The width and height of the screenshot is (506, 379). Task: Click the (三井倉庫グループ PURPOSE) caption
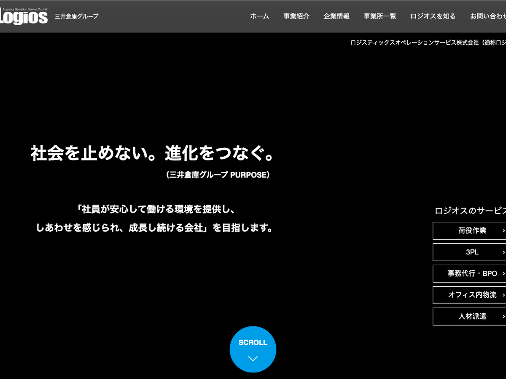pos(218,175)
